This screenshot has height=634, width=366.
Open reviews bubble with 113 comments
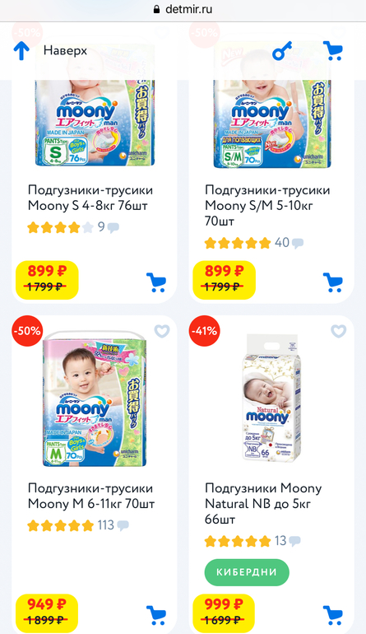pos(123,525)
